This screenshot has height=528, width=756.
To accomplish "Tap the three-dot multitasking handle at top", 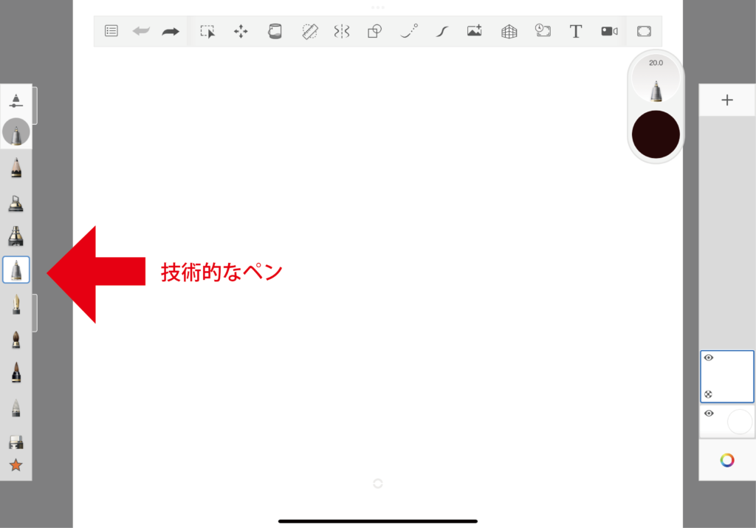I will 378,7.
